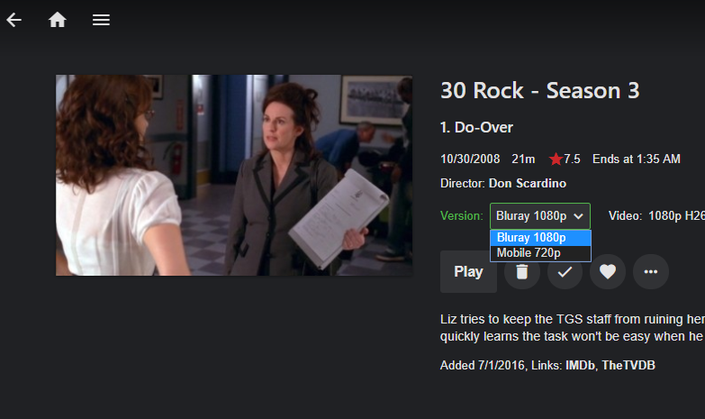This screenshot has height=419, width=705.
Task: Click the Play button
Action: 468,272
